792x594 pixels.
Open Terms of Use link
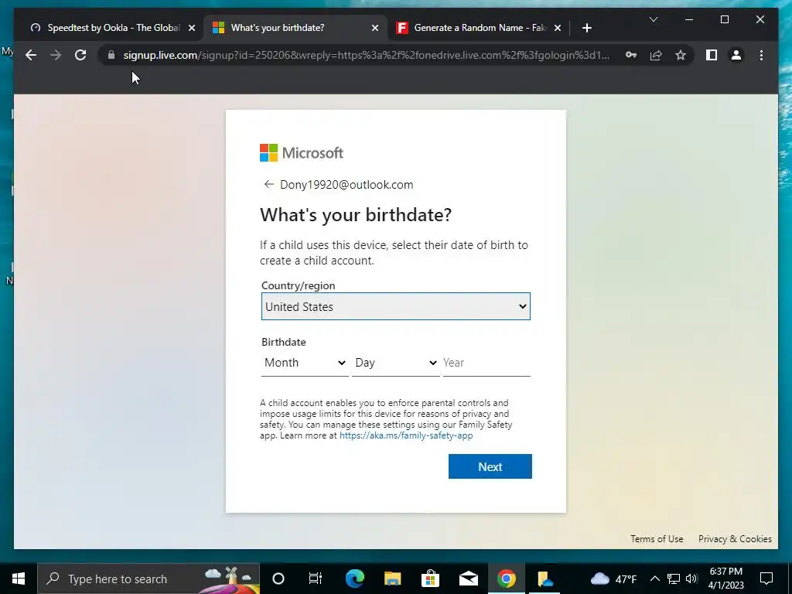tap(657, 539)
